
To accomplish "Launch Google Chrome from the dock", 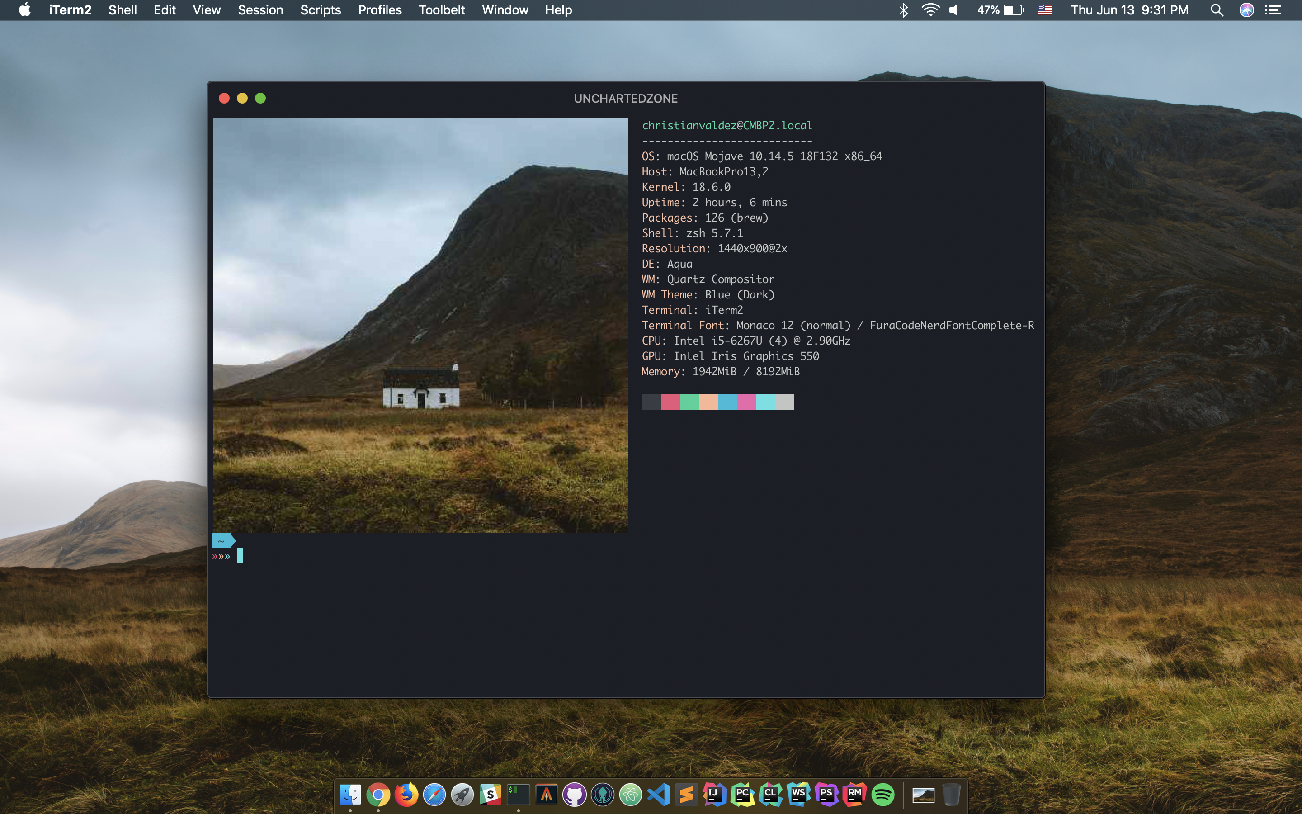I will point(378,795).
